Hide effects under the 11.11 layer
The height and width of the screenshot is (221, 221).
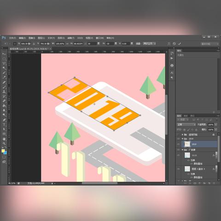click(188, 160)
